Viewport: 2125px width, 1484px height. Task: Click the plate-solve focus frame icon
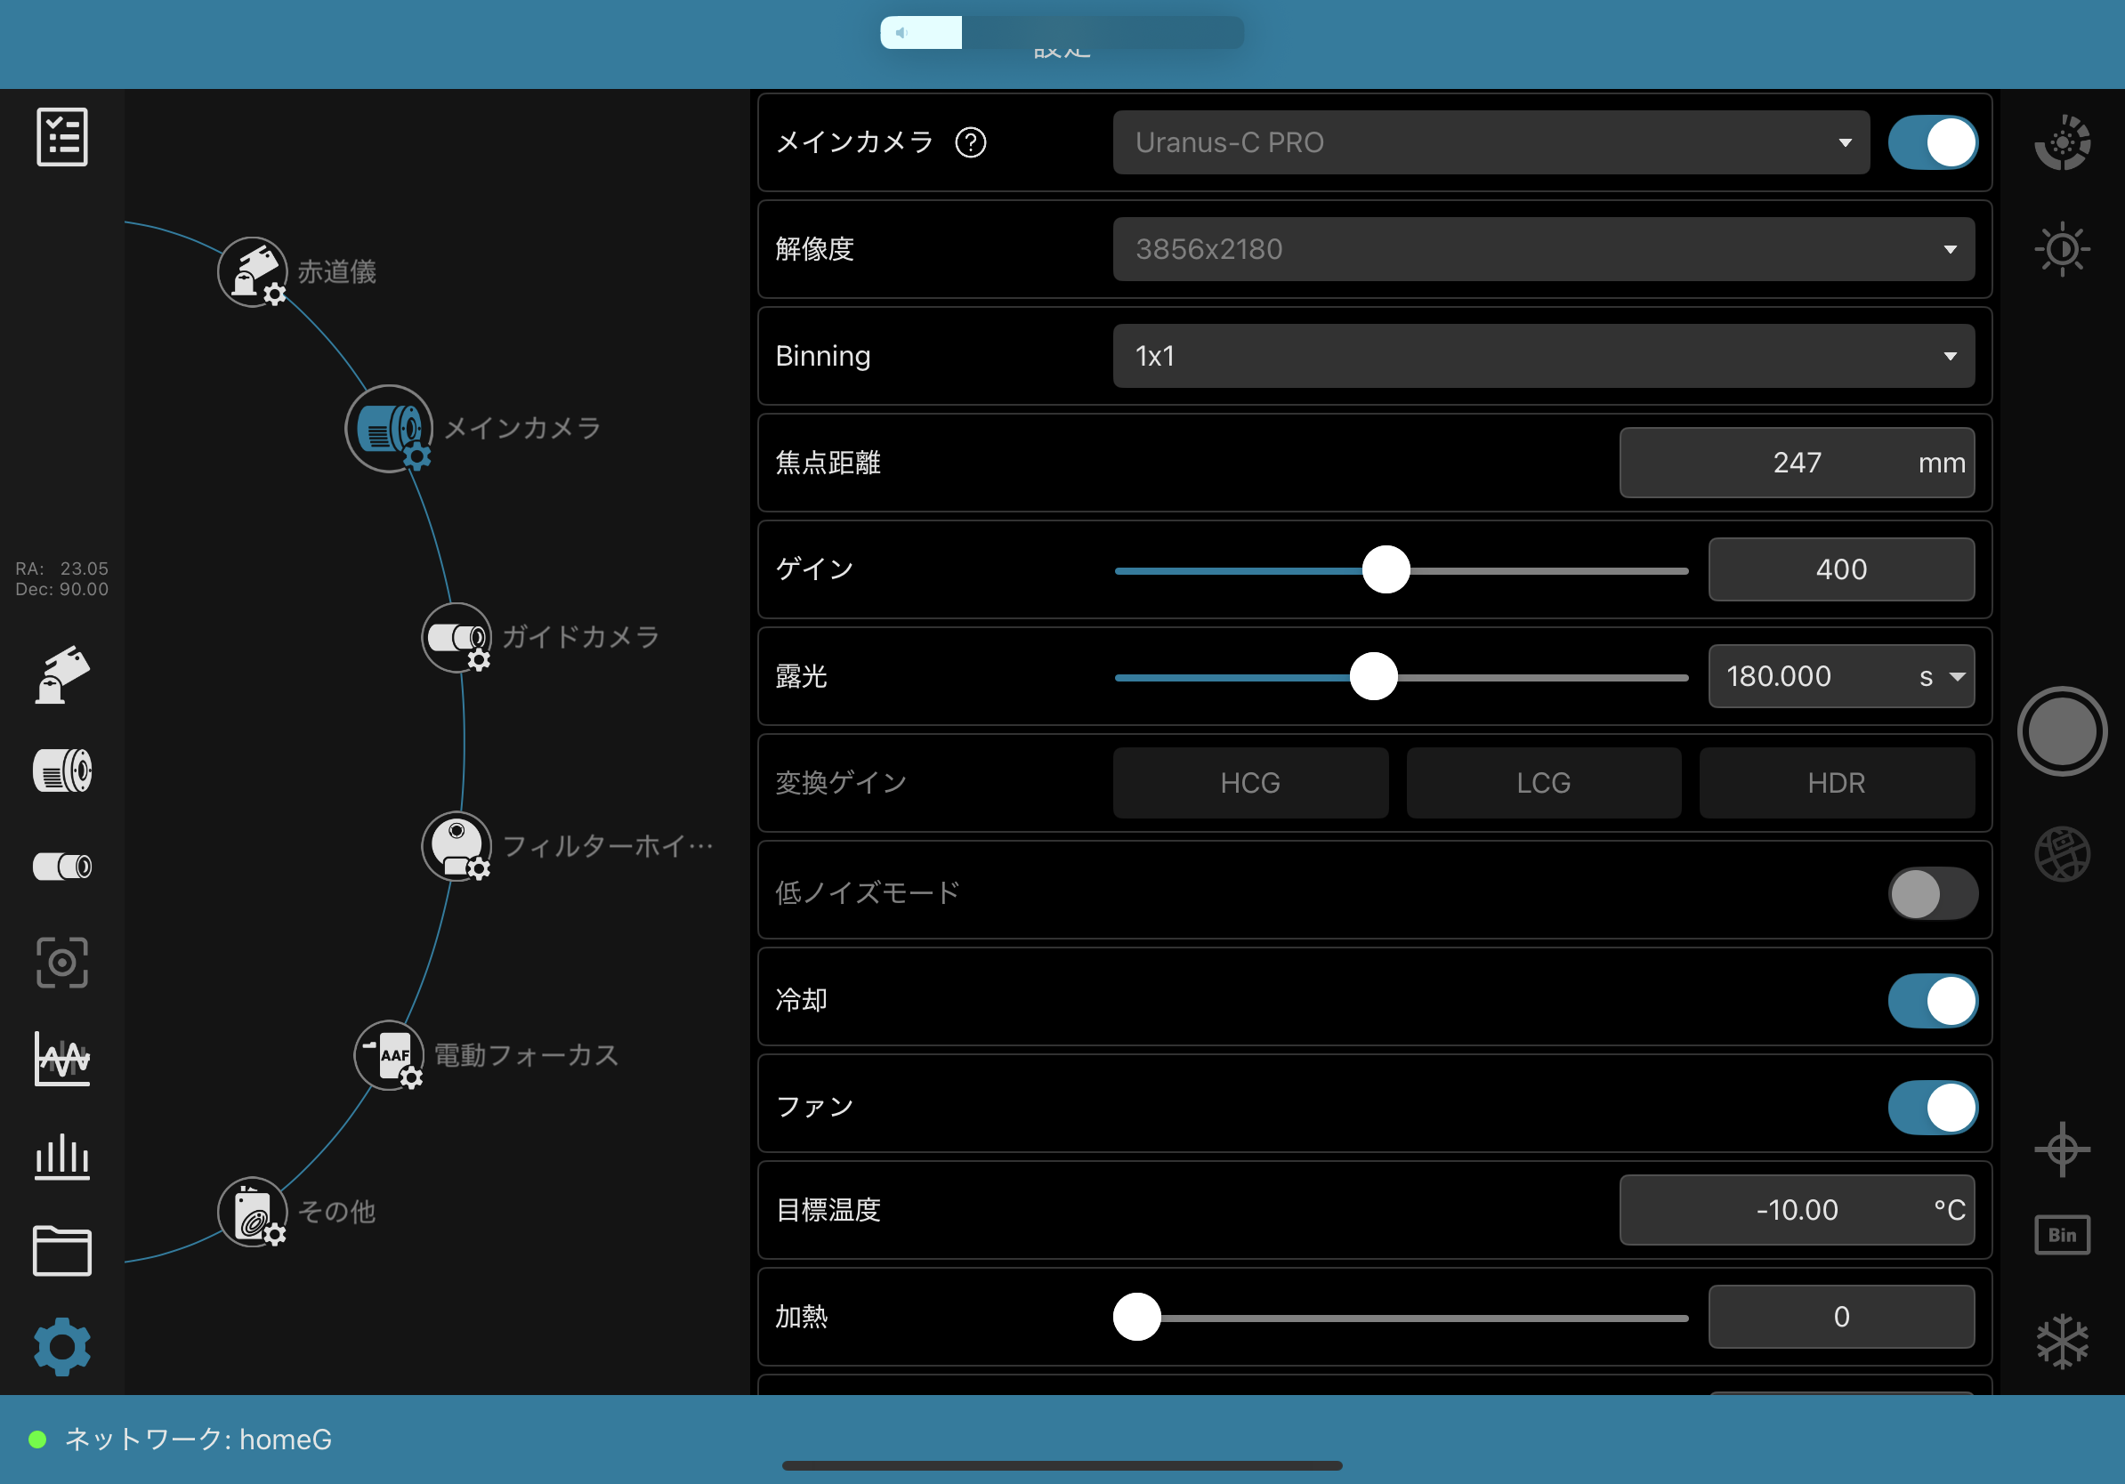coord(62,962)
